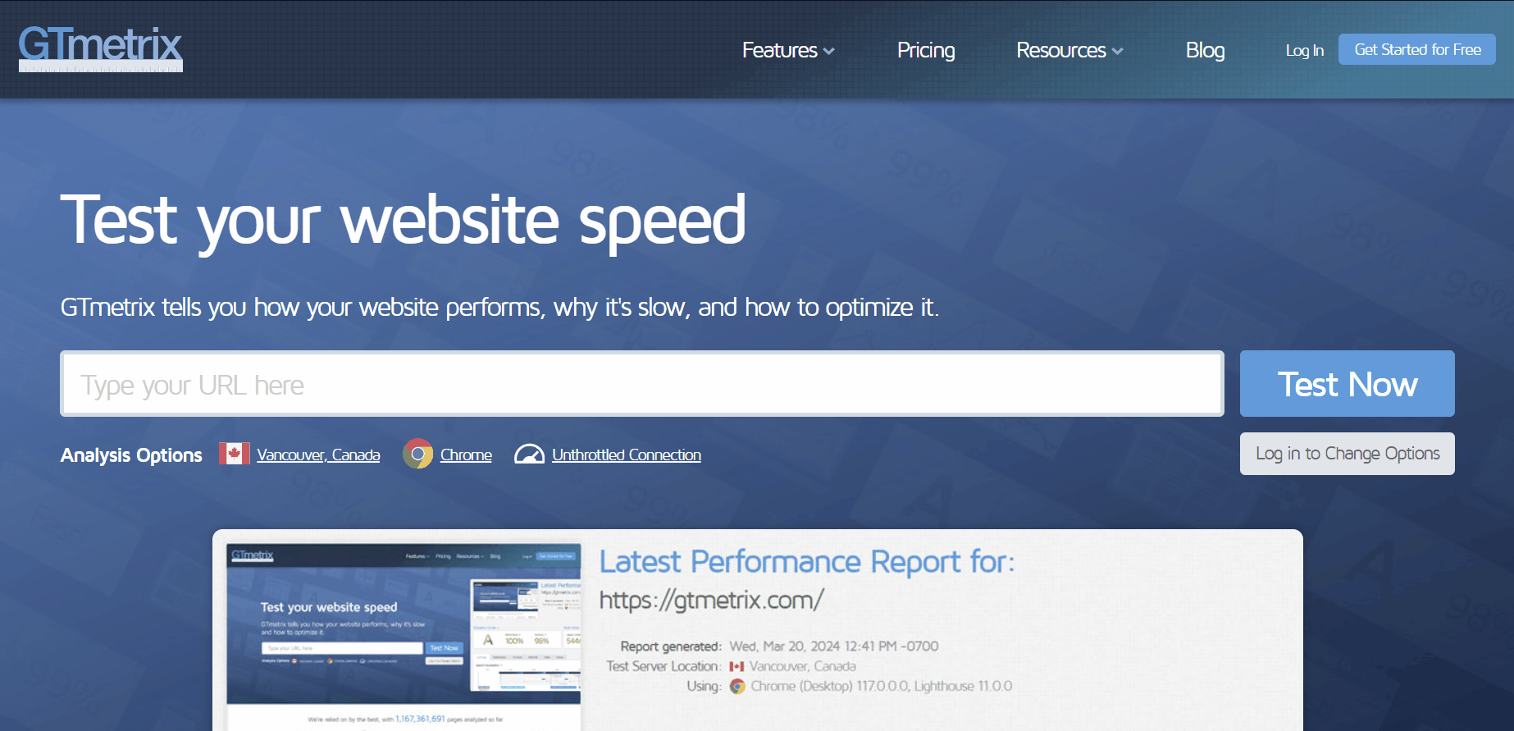Click the speedometer connection icon
This screenshot has width=1514, height=731.
529,455
